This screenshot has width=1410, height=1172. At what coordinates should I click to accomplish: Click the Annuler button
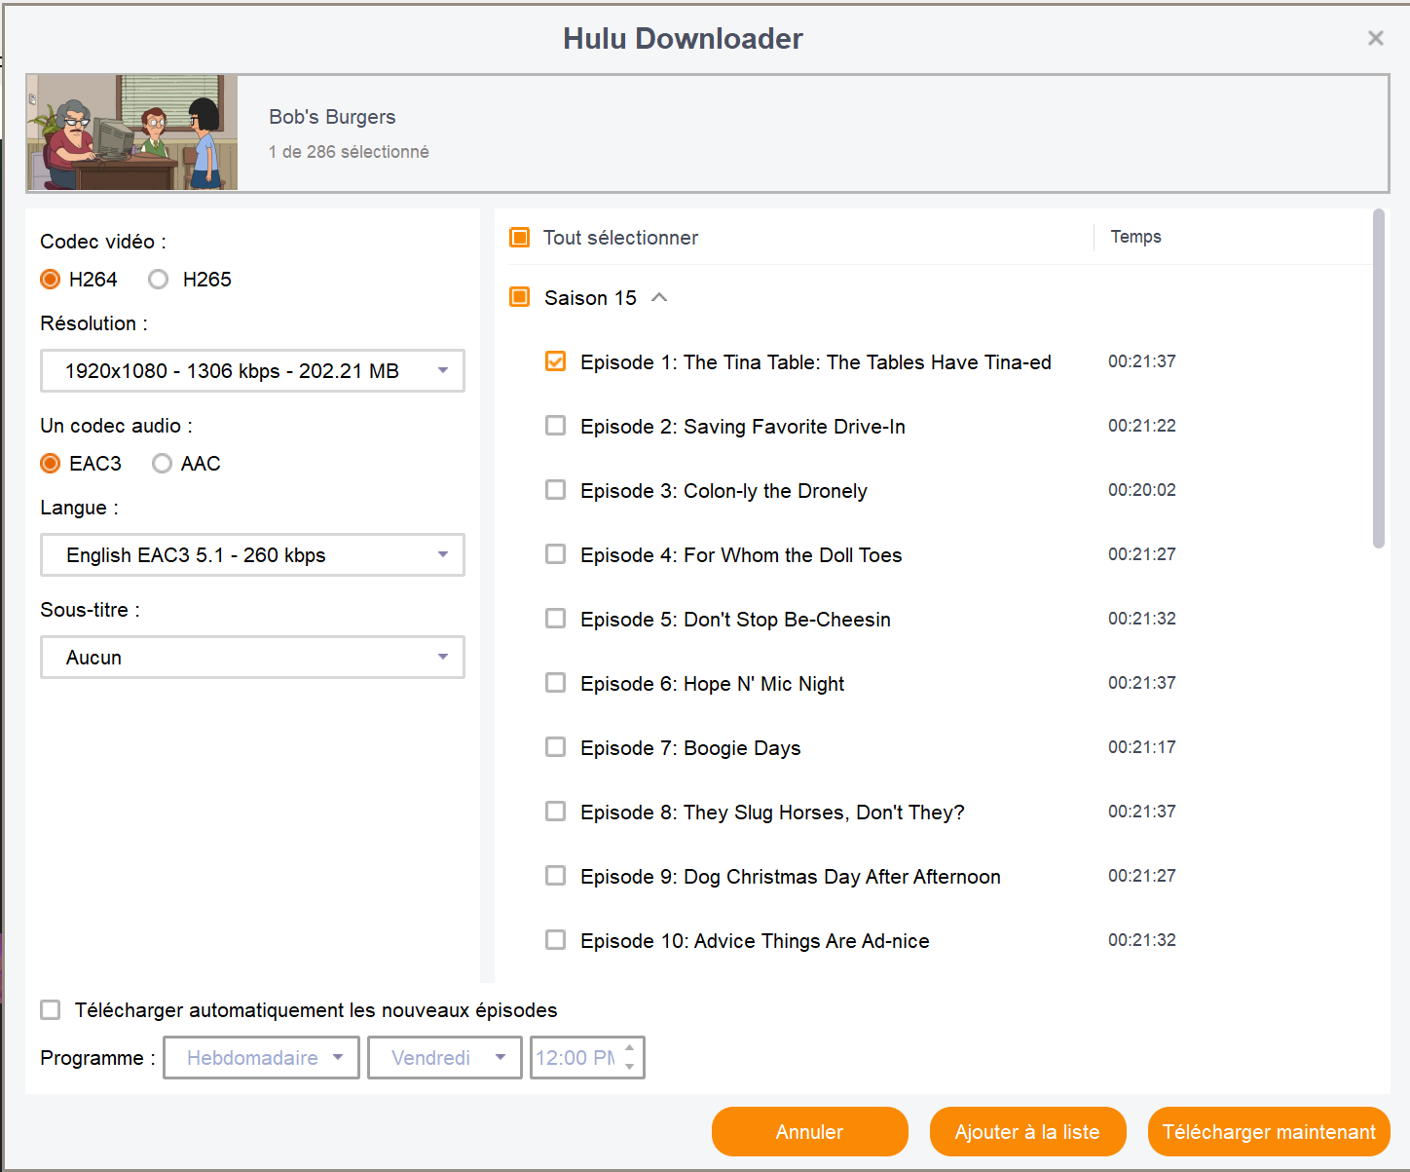pos(810,1132)
